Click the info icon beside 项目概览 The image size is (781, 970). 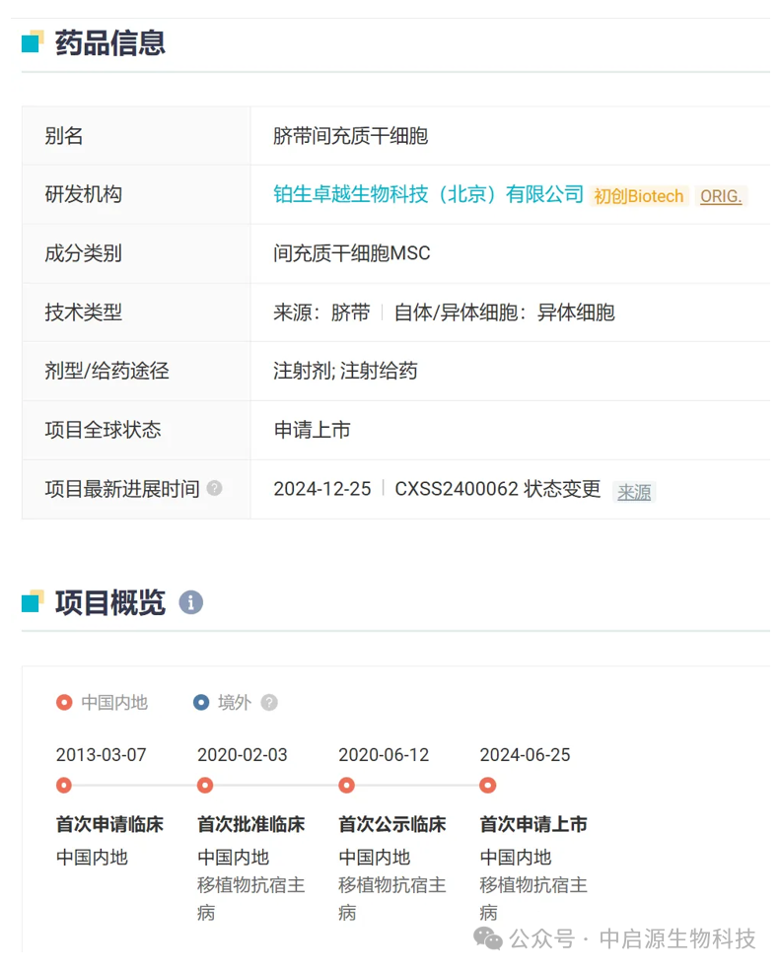click(191, 602)
